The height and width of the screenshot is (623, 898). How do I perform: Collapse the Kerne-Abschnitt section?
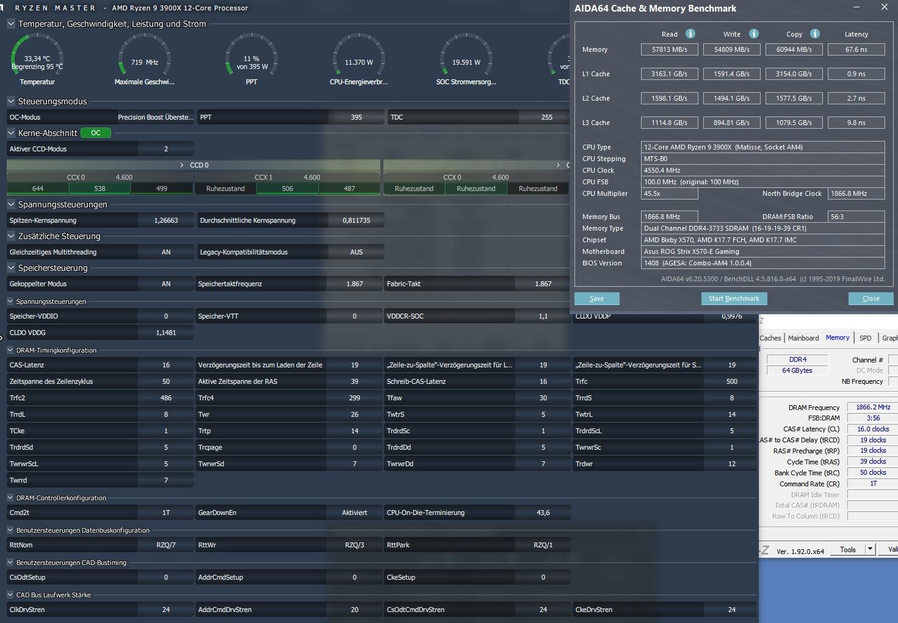point(11,132)
